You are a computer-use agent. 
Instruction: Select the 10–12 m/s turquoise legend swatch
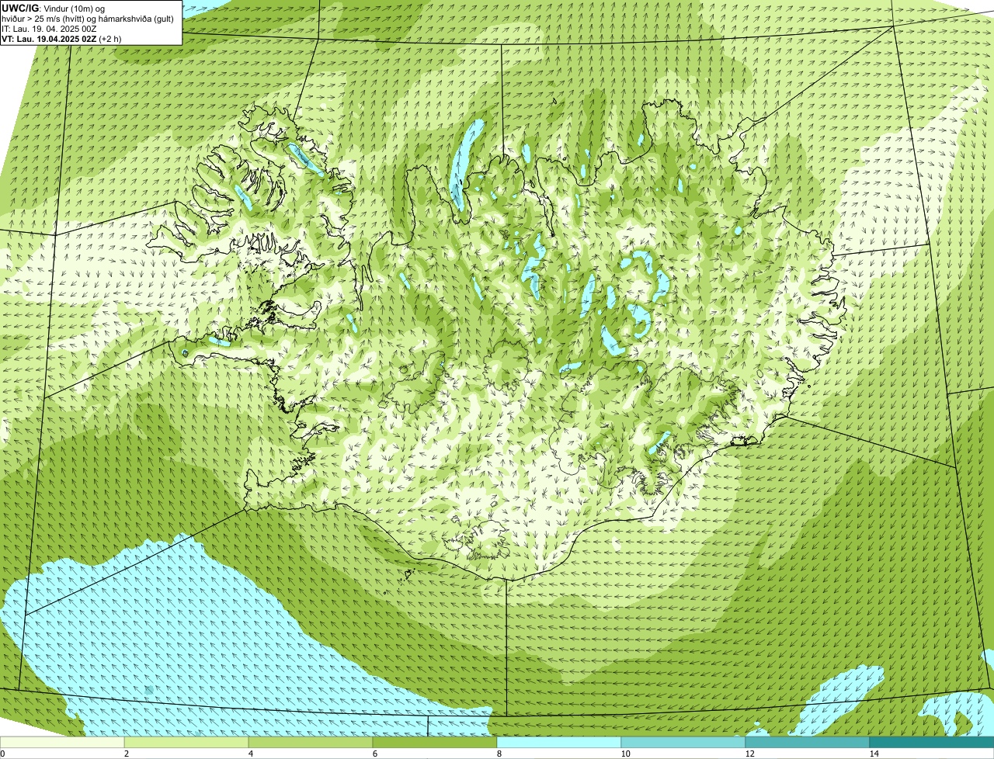pos(683,743)
